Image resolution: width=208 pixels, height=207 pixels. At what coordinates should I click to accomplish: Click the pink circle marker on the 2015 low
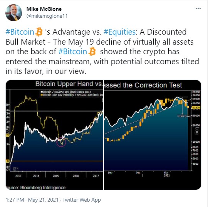point(61,142)
